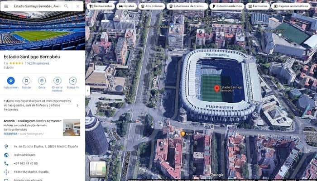Viewport: 317px width, 181px height.
Task: Expand the stadium description chevron
Action: pyautogui.click(x=77, y=105)
